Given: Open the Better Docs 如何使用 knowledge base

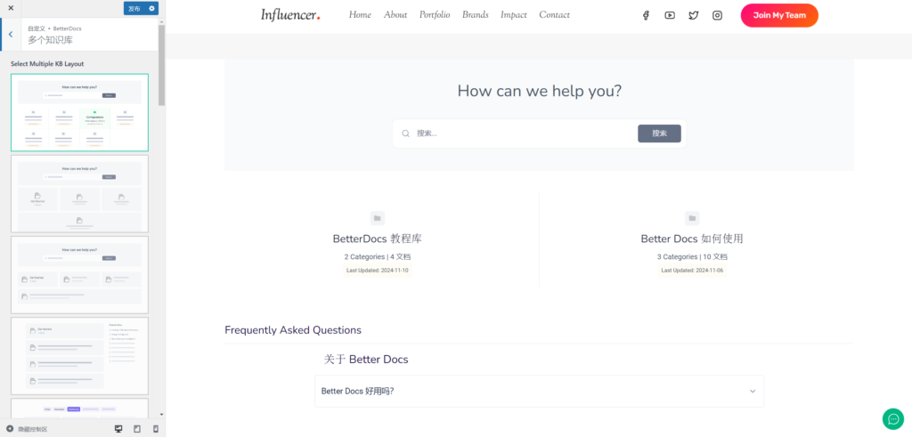Looking at the screenshot, I should click(692, 239).
